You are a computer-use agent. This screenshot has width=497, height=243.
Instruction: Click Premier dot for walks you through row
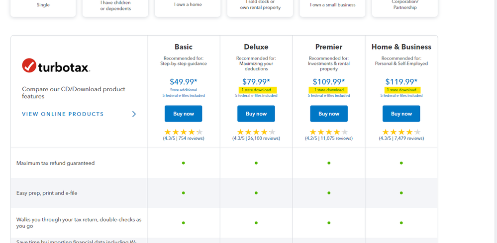tap(329, 223)
